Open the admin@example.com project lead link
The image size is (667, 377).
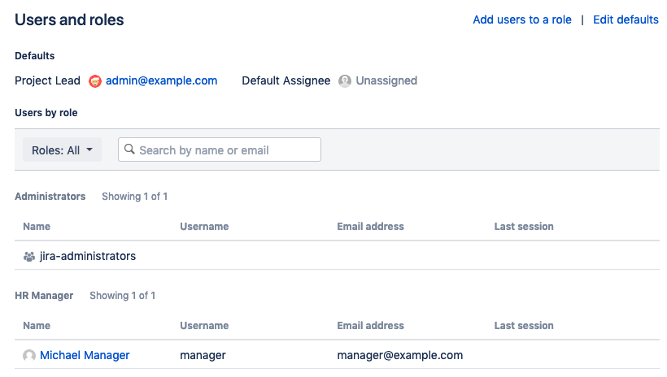click(x=161, y=80)
